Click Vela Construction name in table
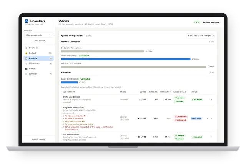Screen dimensions: 246x164 pyautogui.click(x=71, y=134)
